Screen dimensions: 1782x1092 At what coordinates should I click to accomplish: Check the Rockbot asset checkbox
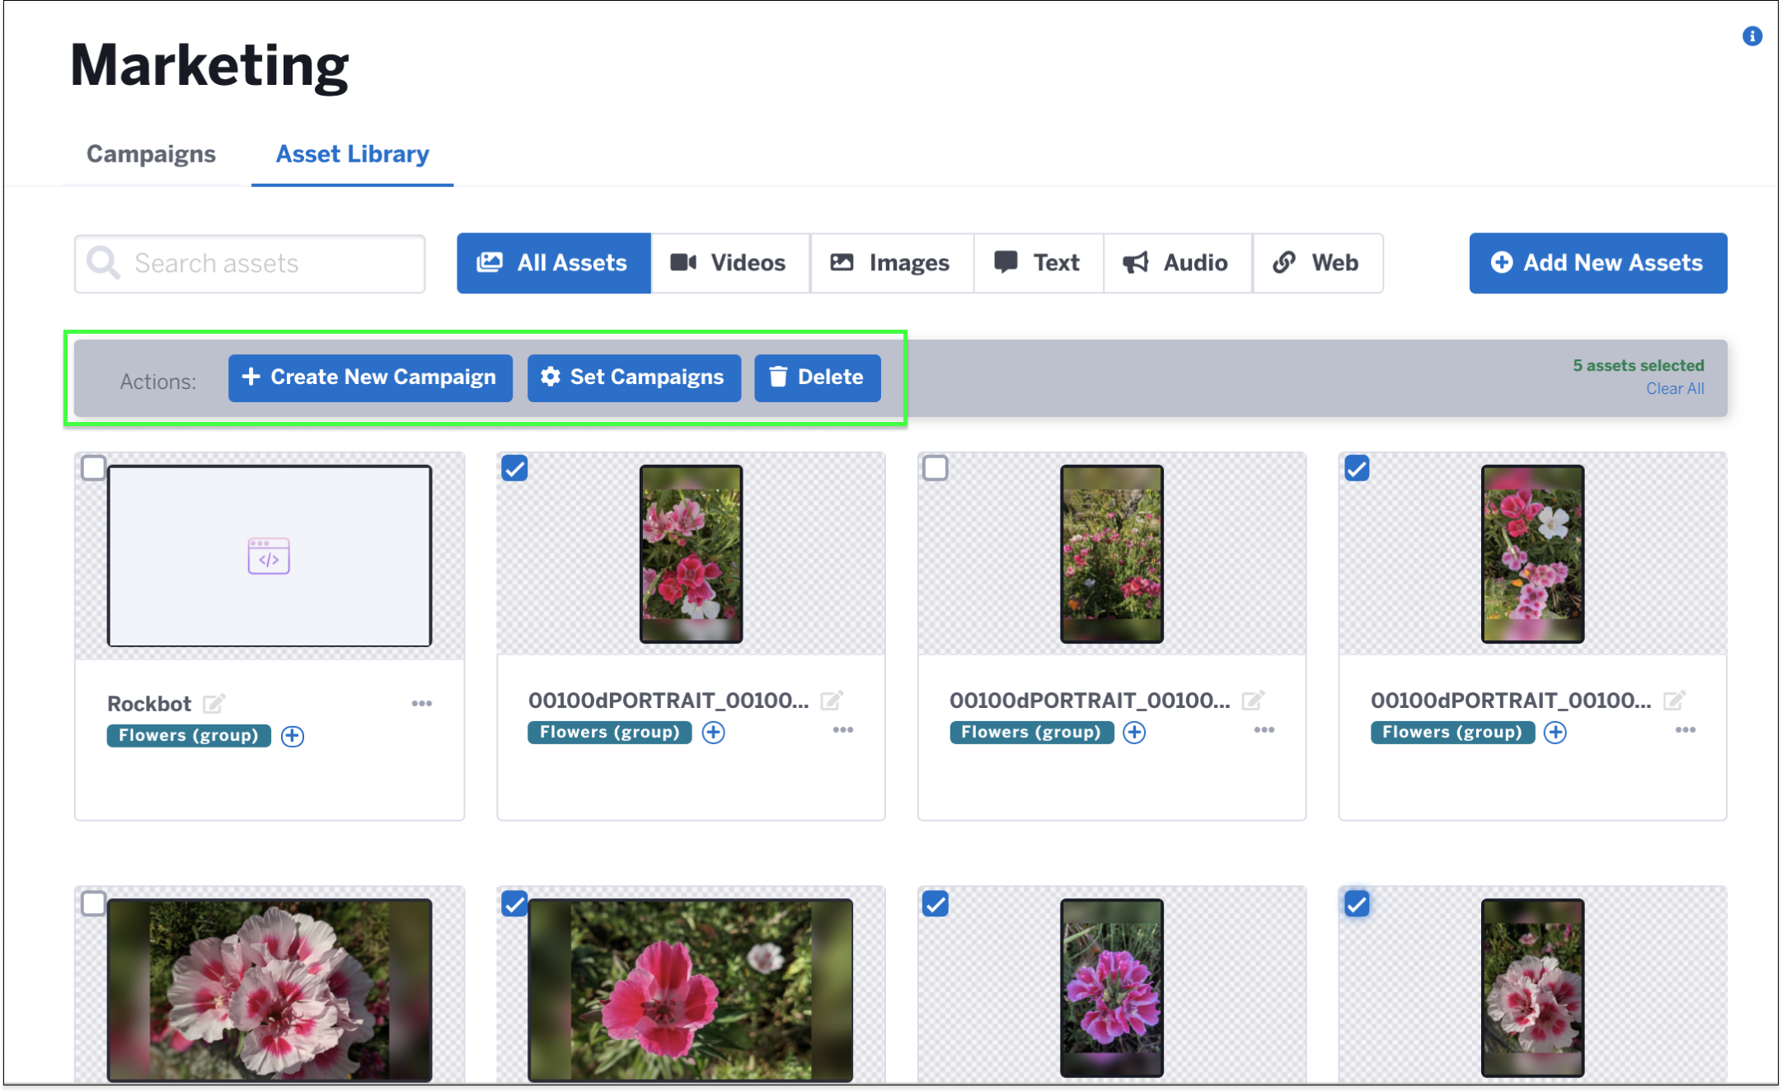(94, 468)
